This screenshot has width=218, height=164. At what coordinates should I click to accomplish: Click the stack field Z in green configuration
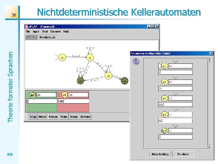[42, 101]
